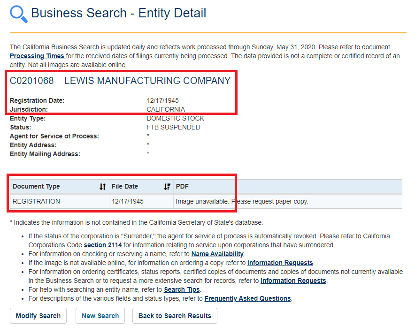Click the PDF column header
Viewport: 415px width, 334px height.
(x=288, y=187)
